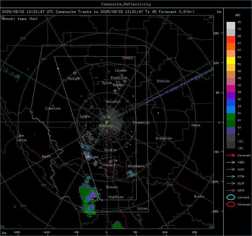Click the Innisfail city label
This screenshot has width=252, height=236.
[113, 102]
